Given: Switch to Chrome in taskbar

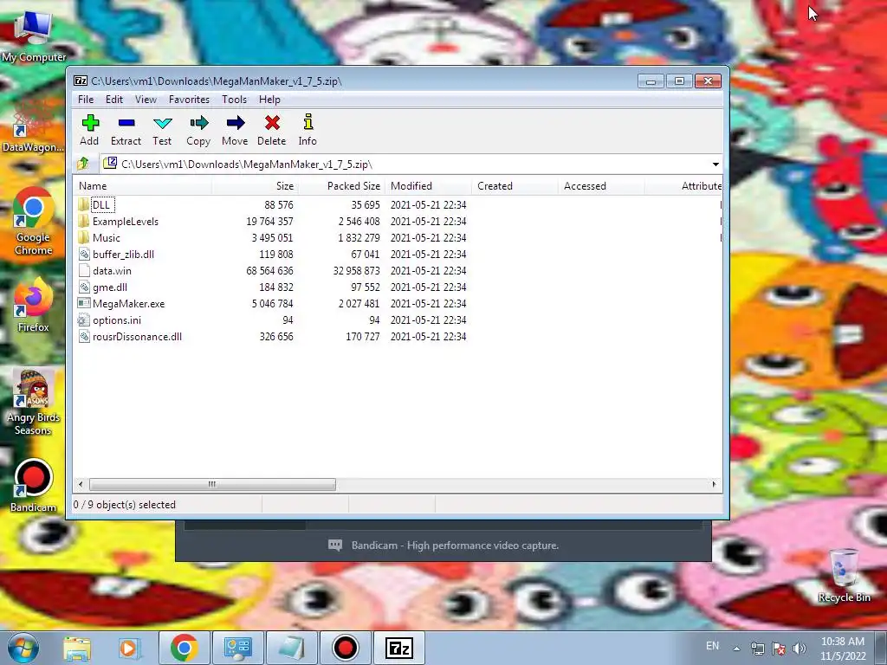Looking at the screenshot, I should 184,648.
